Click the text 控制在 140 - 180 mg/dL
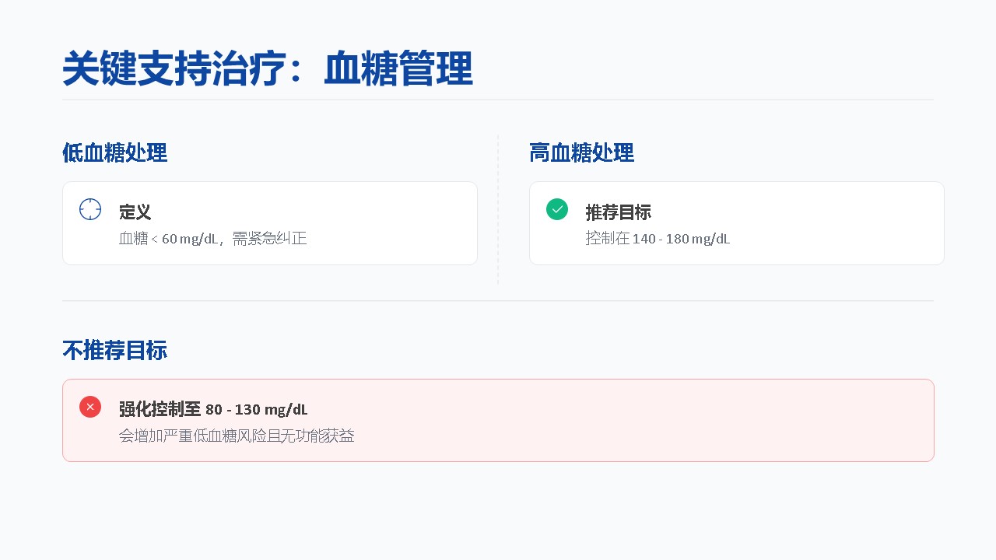996x560 pixels. [658, 239]
